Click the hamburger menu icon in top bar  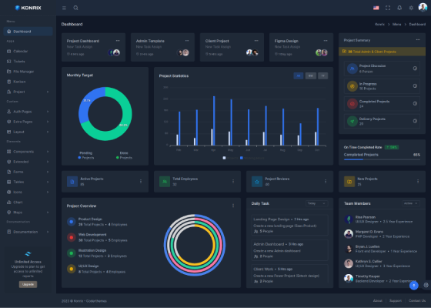[x=64, y=8]
